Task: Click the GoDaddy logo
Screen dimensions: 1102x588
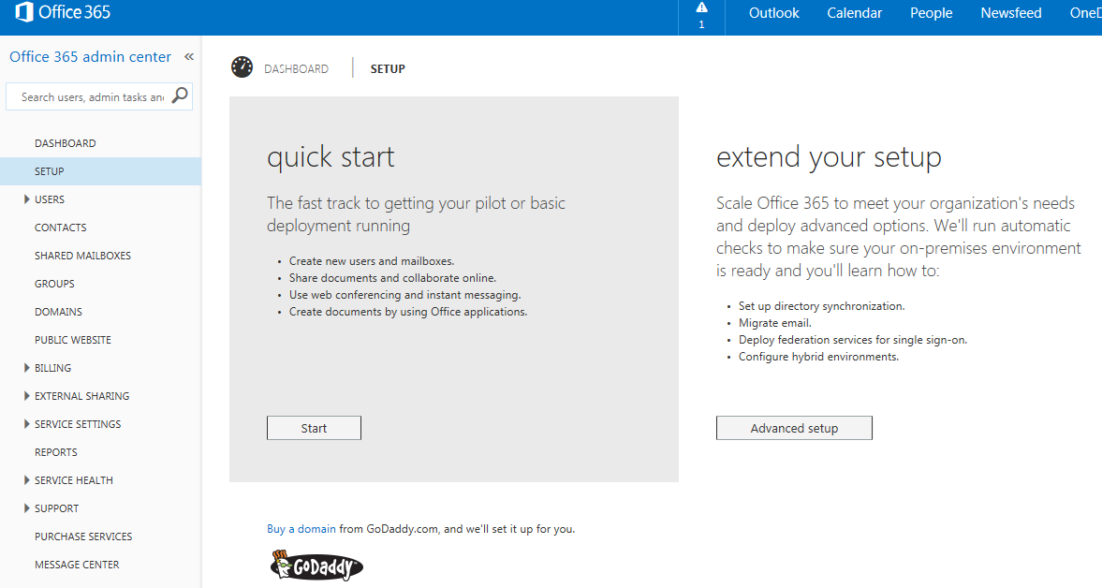Action: (316, 566)
